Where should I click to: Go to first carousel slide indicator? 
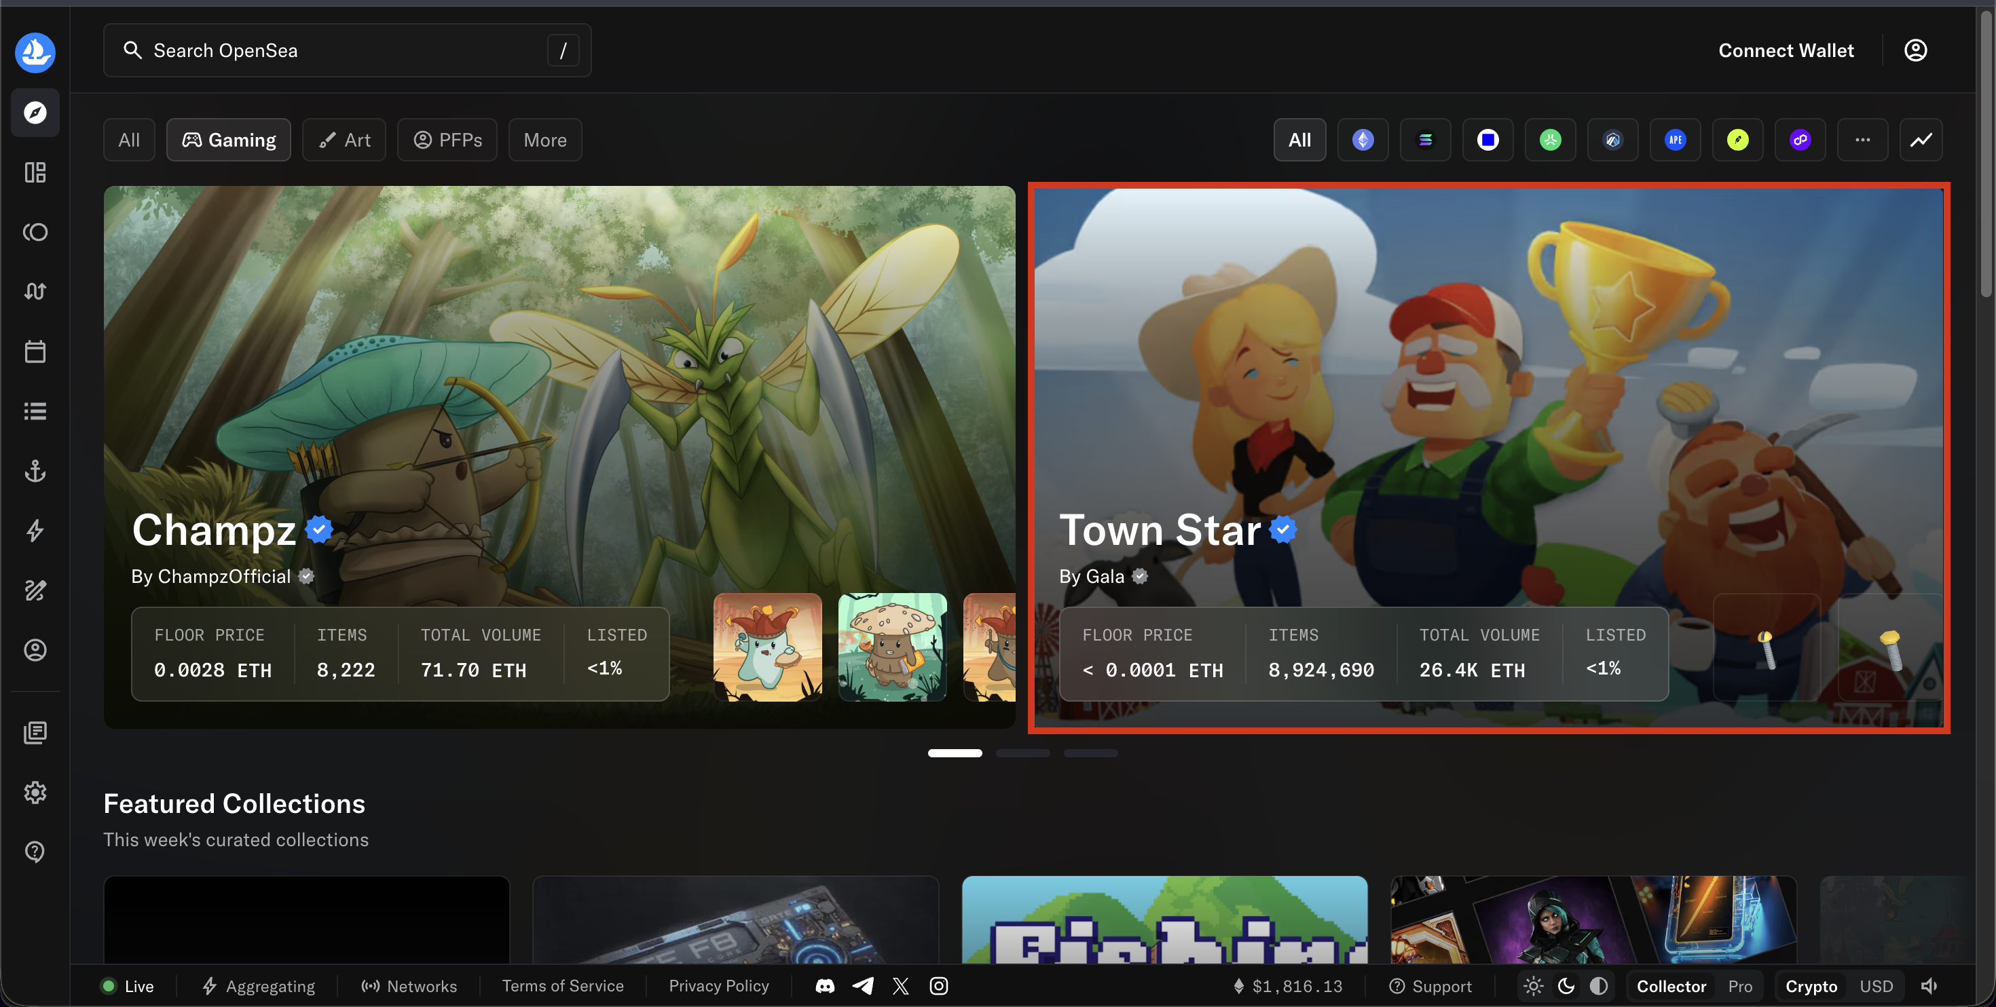coord(955,753)
